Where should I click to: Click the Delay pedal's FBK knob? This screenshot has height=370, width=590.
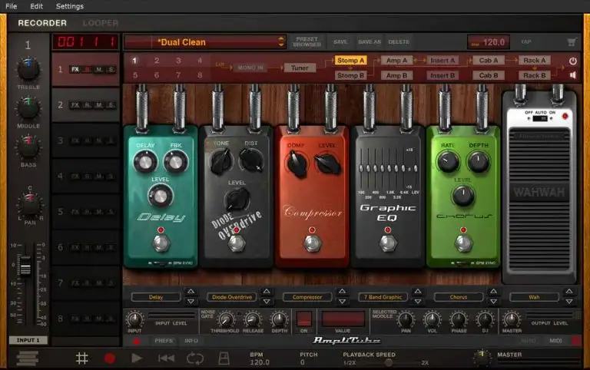pos(175,162)
